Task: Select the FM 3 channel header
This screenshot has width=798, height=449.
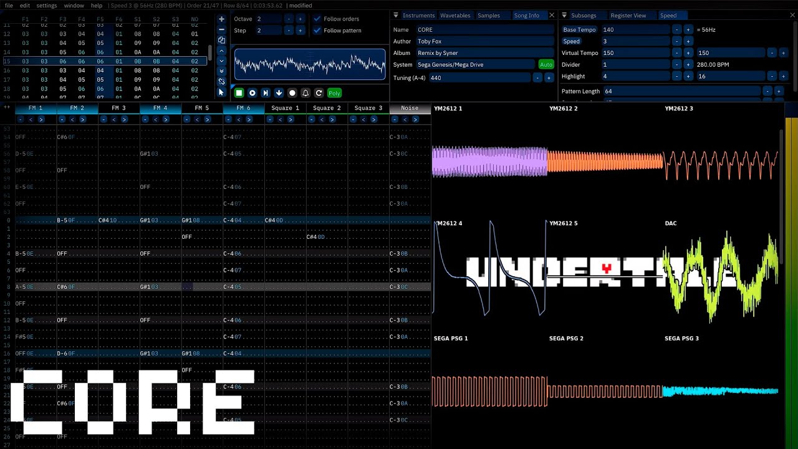Action: pos(118,108)
